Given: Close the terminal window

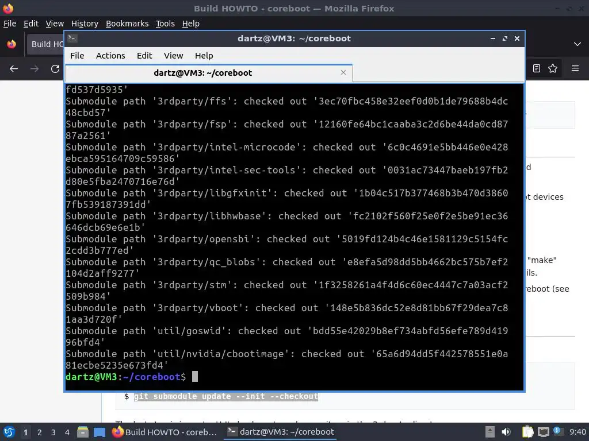Looking at the screenshot, I should 517,38.
